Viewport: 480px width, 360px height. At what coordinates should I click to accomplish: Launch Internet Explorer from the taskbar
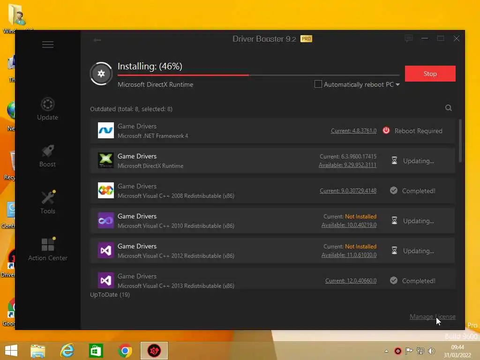[67, 351]
